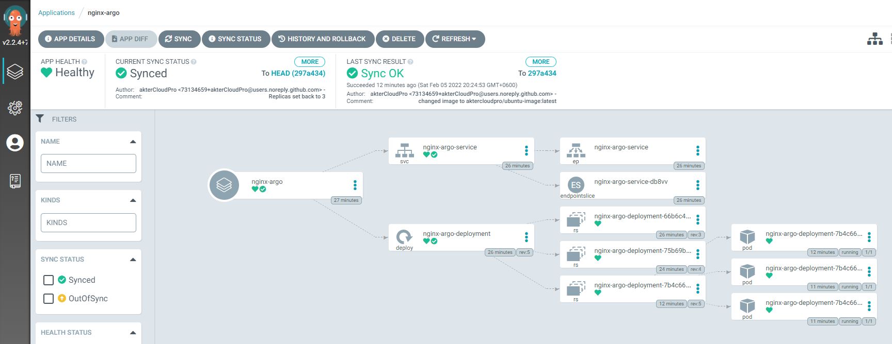The height and width of the screenshot is (344, 892).
Task: Click MORE under Current Sync Status
Action: click(310, 62)
